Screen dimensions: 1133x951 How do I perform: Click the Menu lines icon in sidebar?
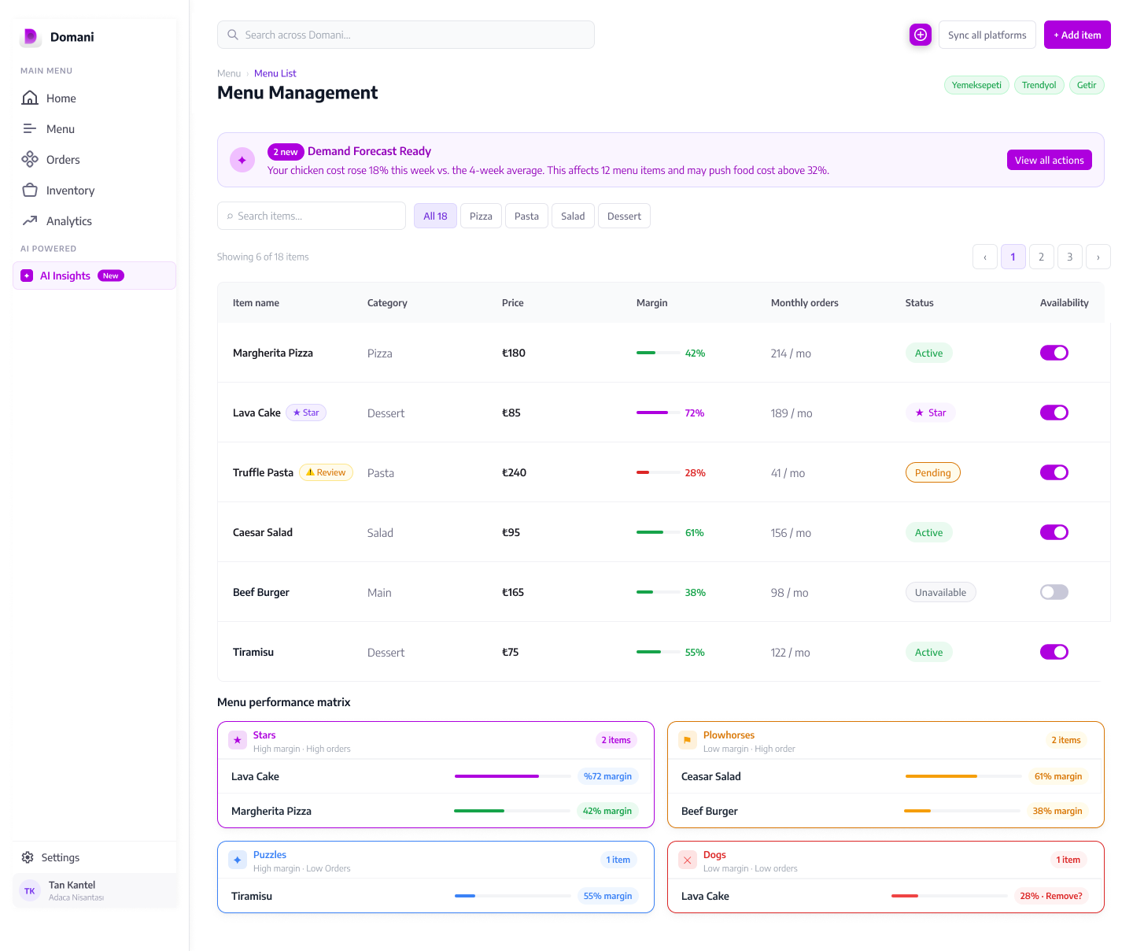30,128
